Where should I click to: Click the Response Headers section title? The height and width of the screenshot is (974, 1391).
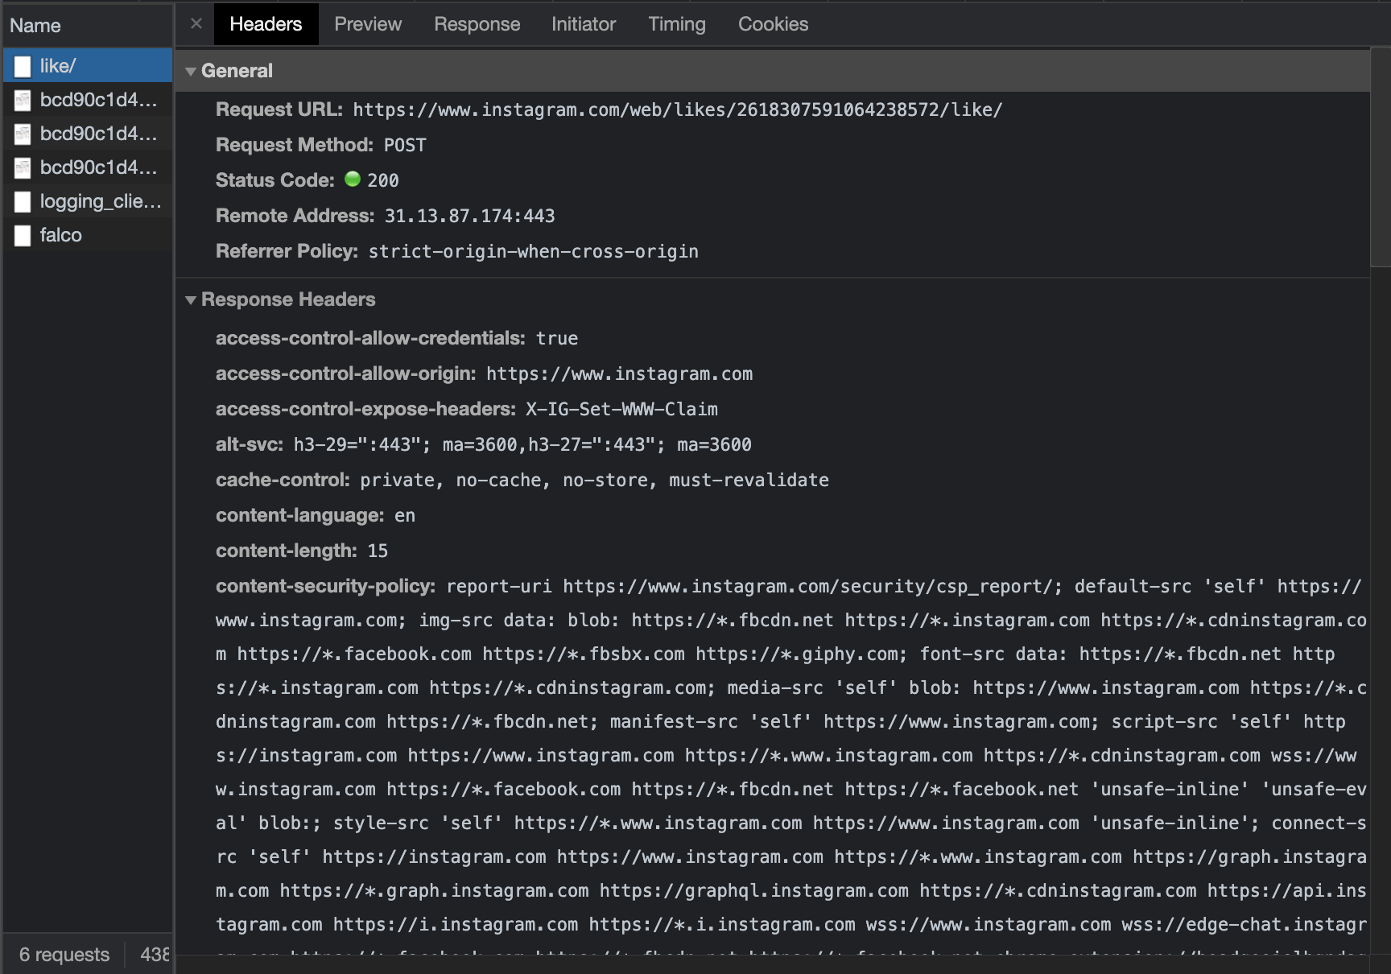coord(288,299)
